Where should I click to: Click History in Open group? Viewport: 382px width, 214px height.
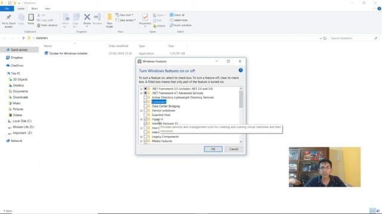tap(159, 26)
